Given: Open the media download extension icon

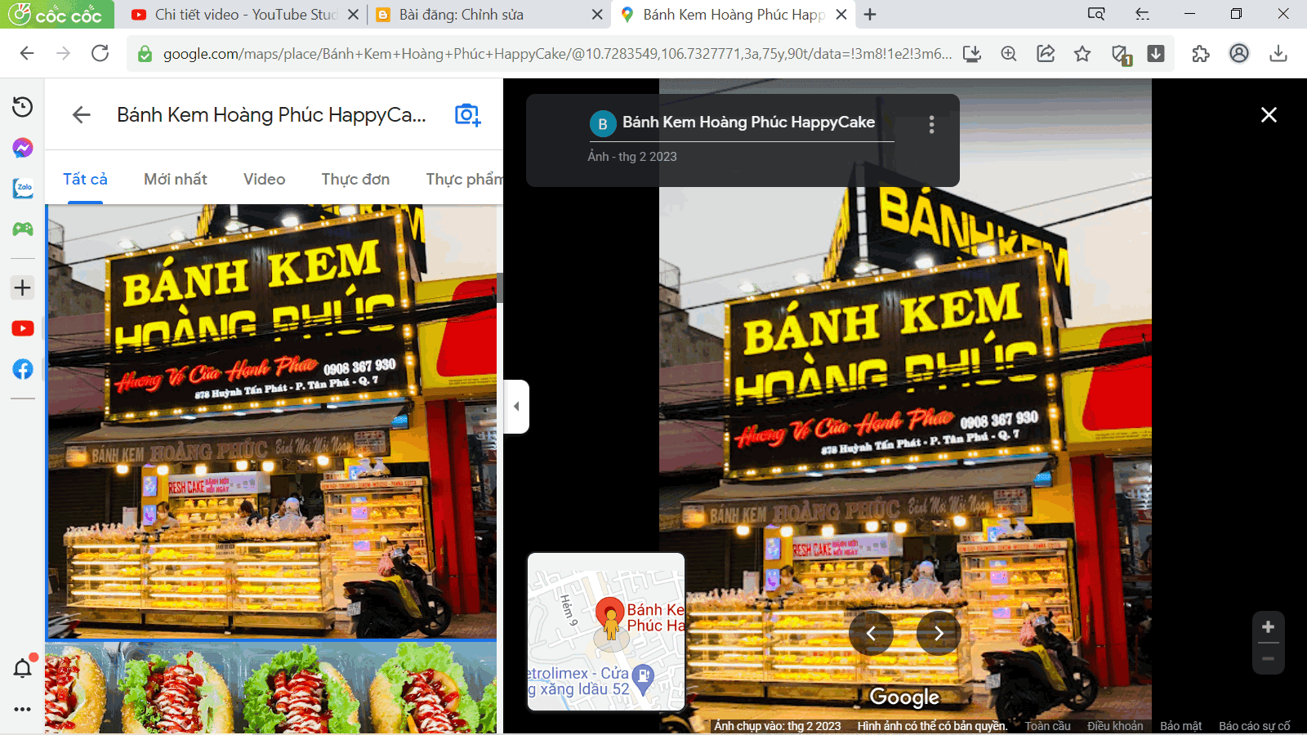Looking at the screenshot, I should coord(1156,54).
